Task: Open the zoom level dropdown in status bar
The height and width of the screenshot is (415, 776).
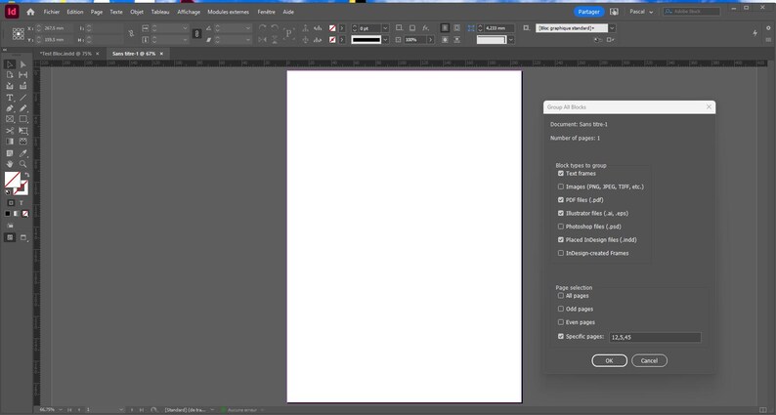Action: (x=61, y=410)
